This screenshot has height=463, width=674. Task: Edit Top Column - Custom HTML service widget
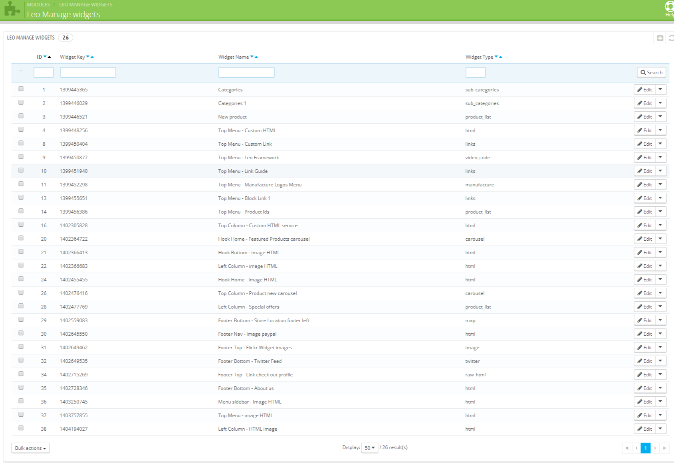[644, 225]
